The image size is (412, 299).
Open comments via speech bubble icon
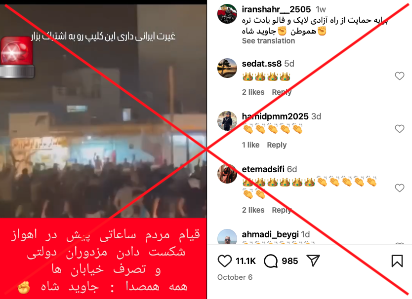coord(271,261)
